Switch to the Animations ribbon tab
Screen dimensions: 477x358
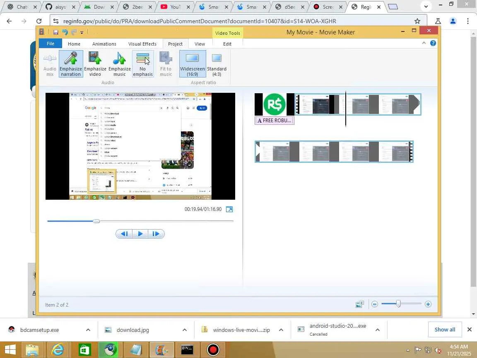(x=104, y=44)
